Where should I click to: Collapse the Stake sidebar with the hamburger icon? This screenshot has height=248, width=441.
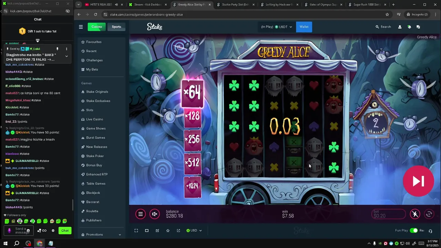click(x=81, y=27)
